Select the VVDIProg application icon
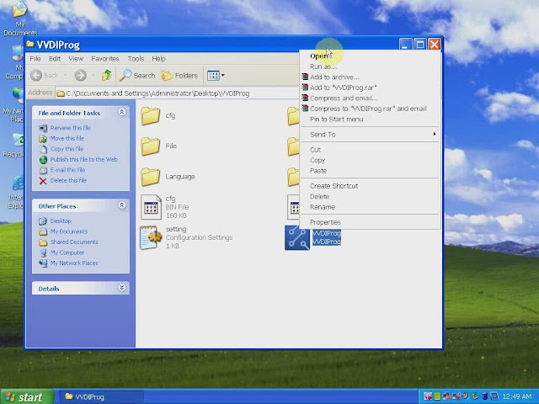 coord(297,237)
